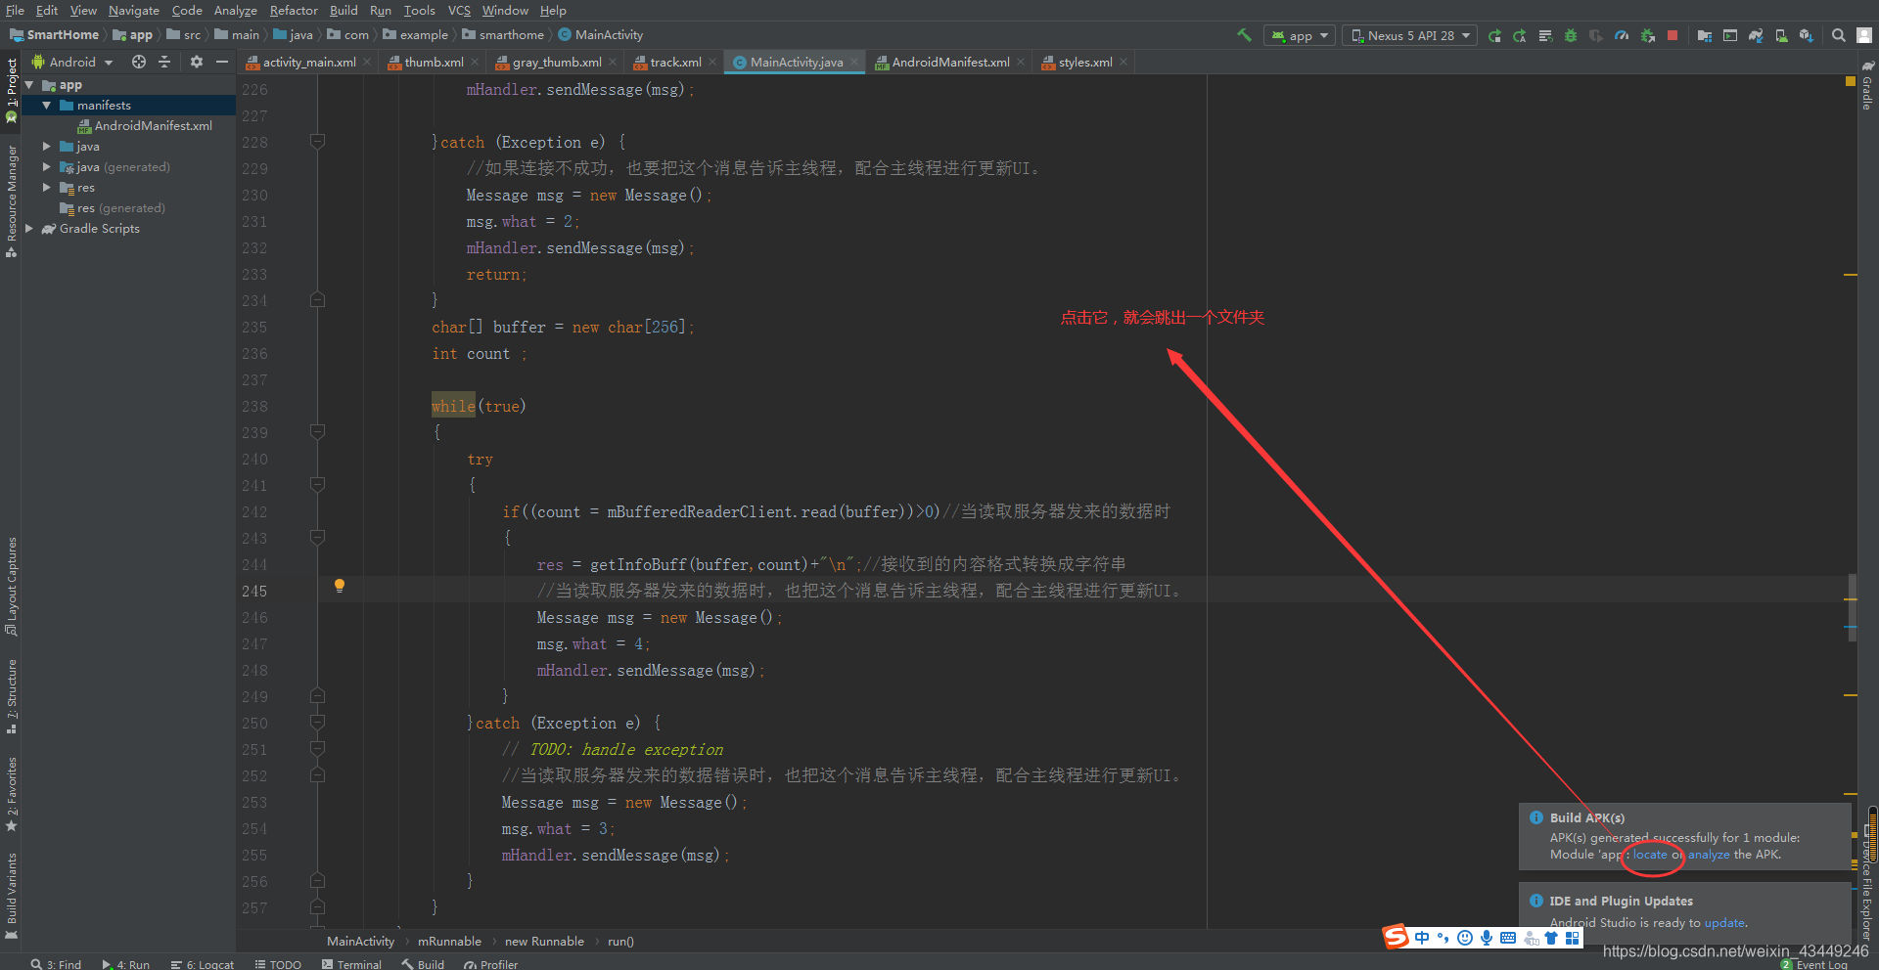The width and height of the screenshot is (1879, 970).
Task: Open the Analyze menu
Action: (x=236, y=10)
